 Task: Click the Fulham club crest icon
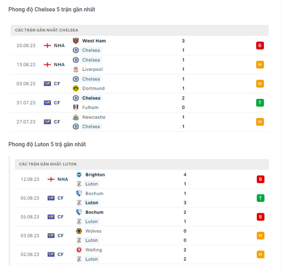pyautogui.click(x=76, y=107)
